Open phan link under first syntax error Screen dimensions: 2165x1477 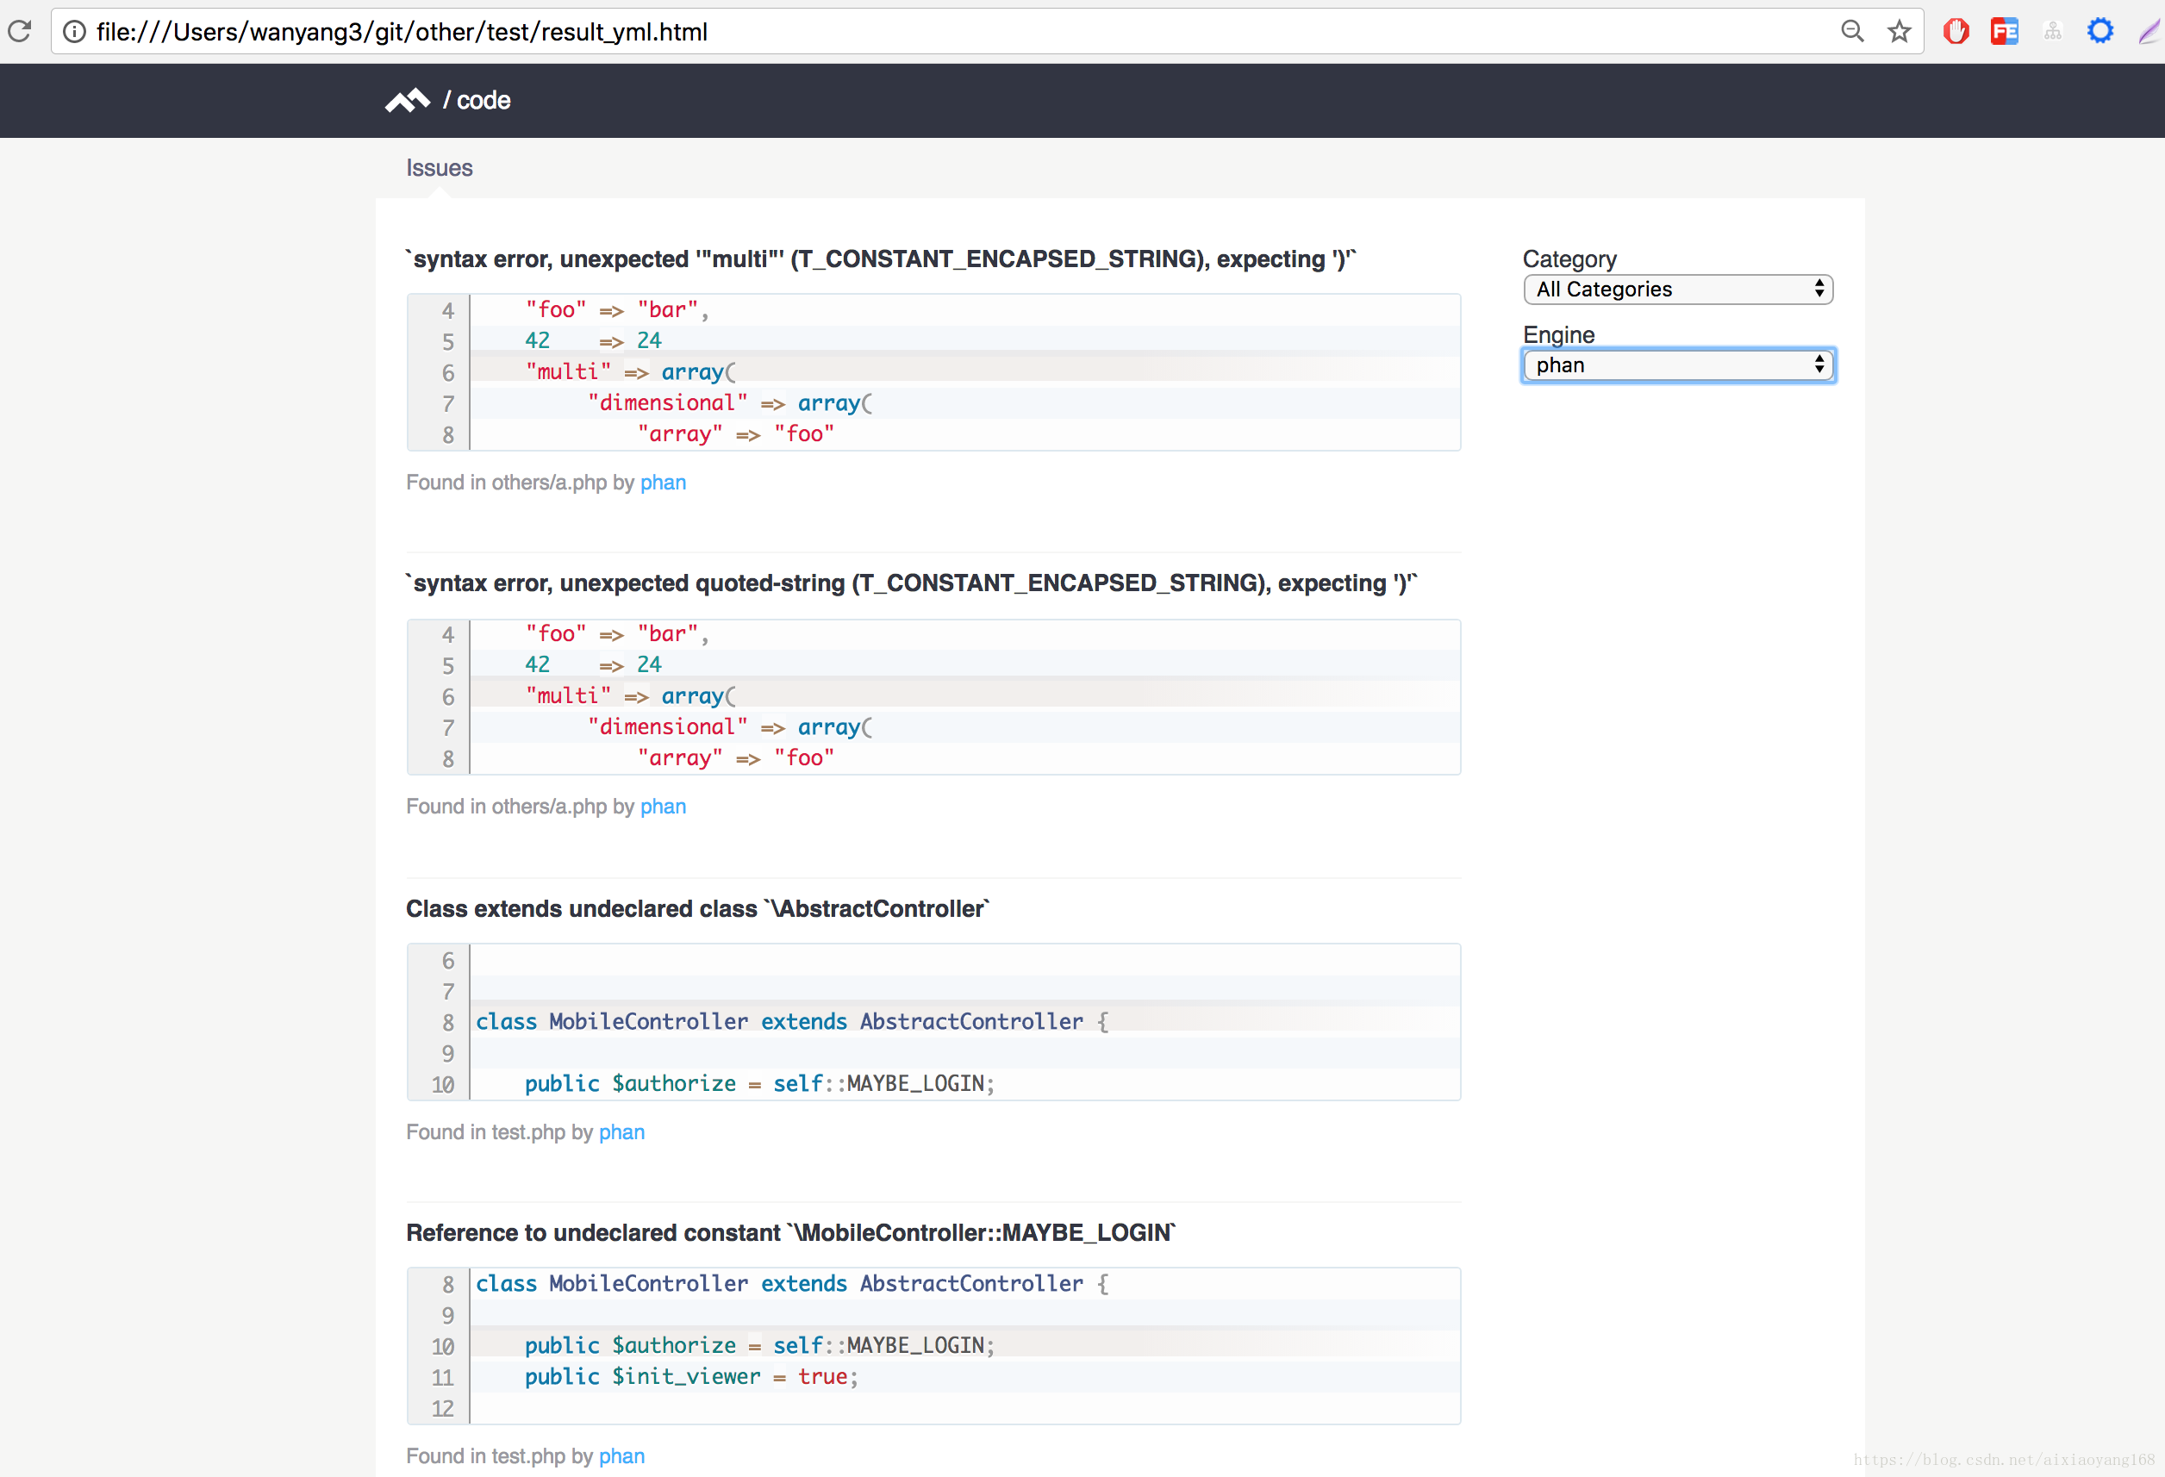coord(663,483)
